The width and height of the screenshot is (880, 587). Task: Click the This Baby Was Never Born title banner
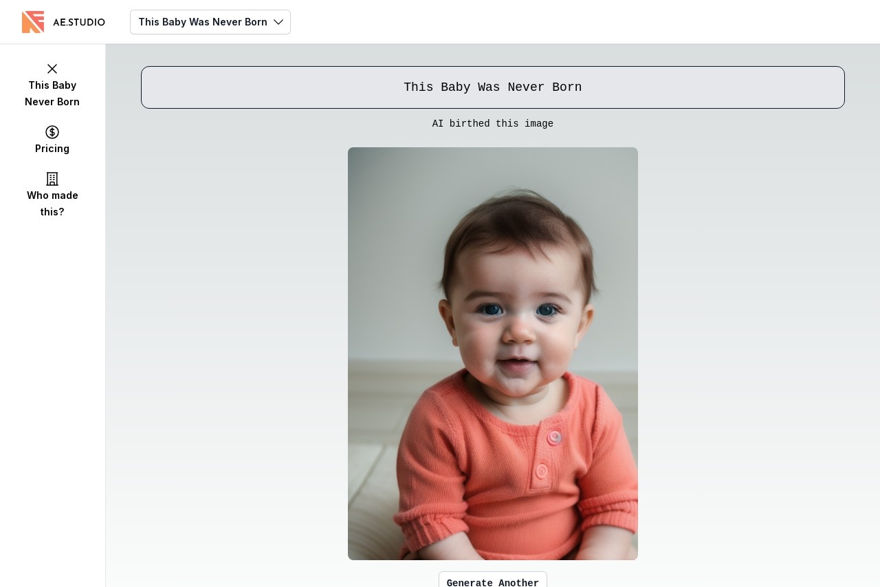[493, 87]
